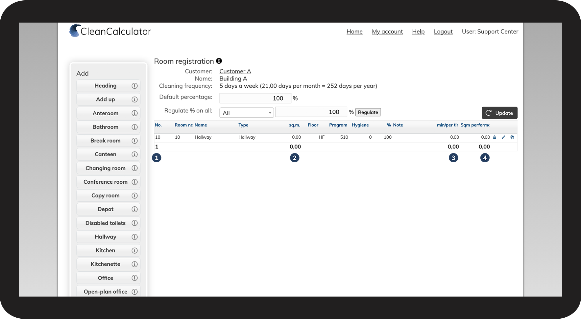Click the Regulate button

click(x=368, y=112)
